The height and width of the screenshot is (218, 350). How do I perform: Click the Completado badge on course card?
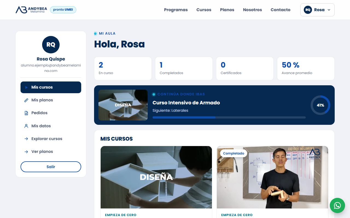(x=234, y=153)
